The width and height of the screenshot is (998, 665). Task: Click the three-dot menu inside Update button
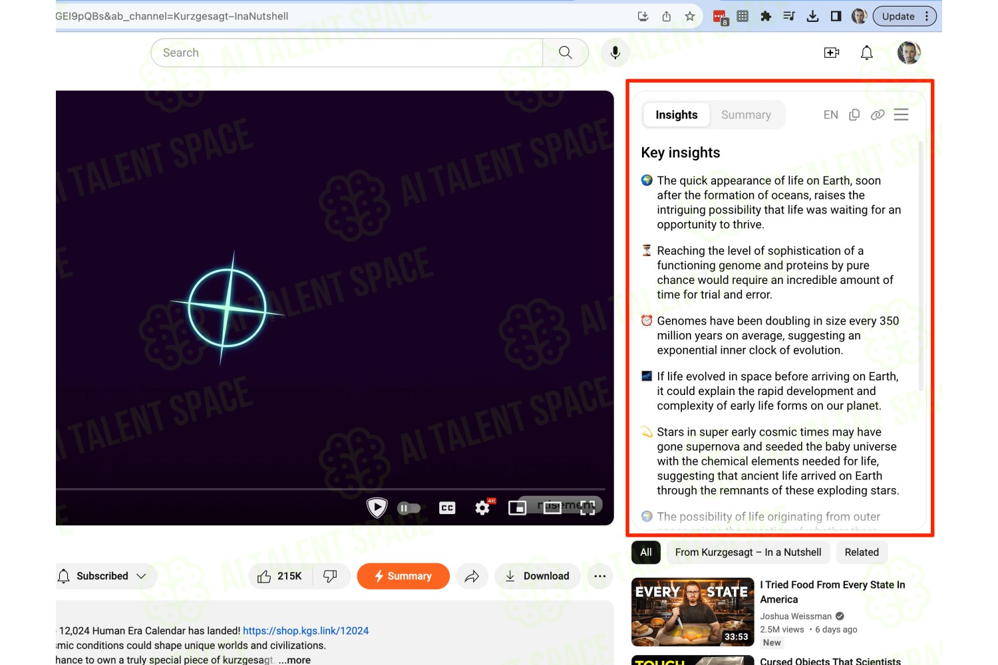[x=927, y=17]
